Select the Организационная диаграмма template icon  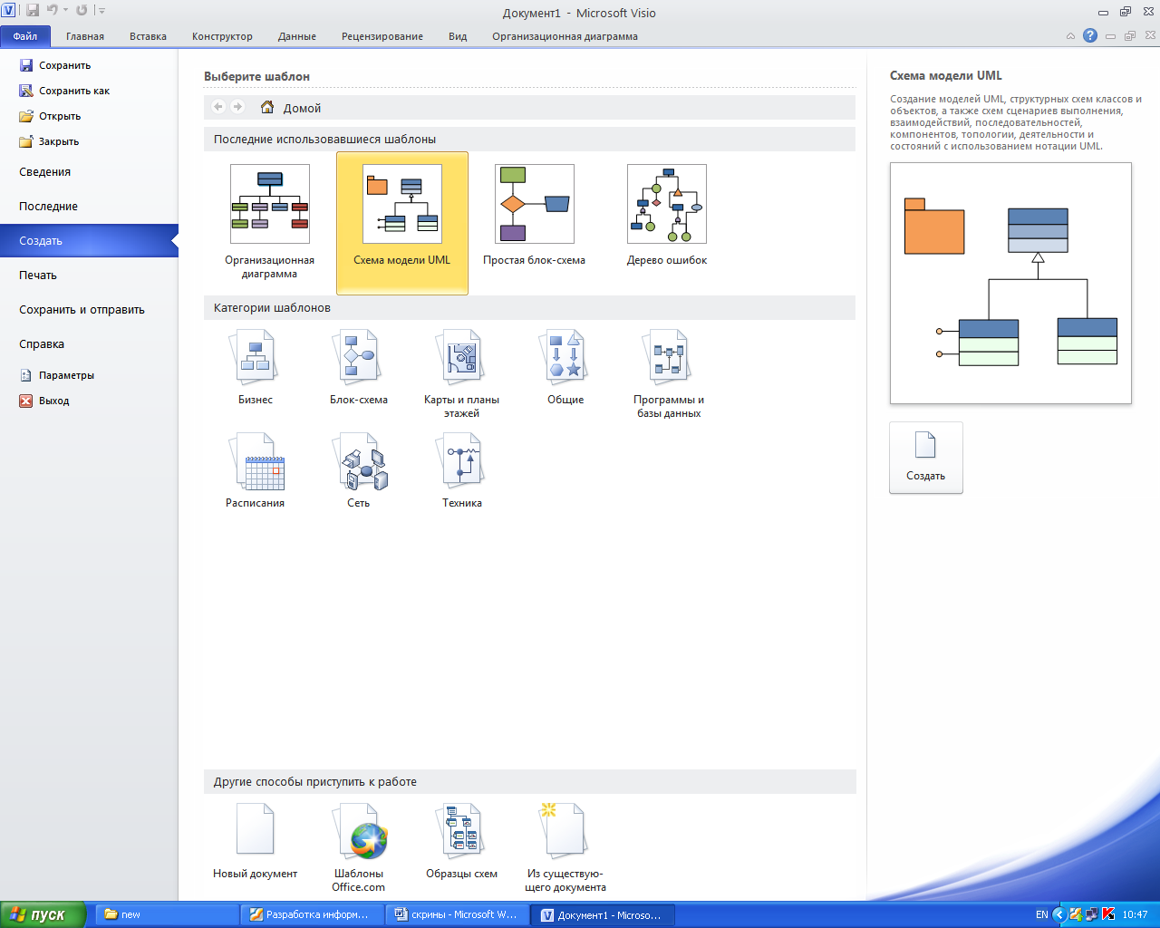tap(270, 204)
